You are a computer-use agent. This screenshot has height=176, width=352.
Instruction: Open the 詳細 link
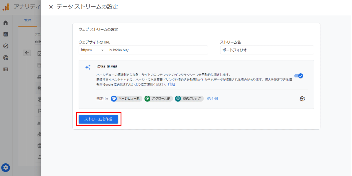(171, 84)
